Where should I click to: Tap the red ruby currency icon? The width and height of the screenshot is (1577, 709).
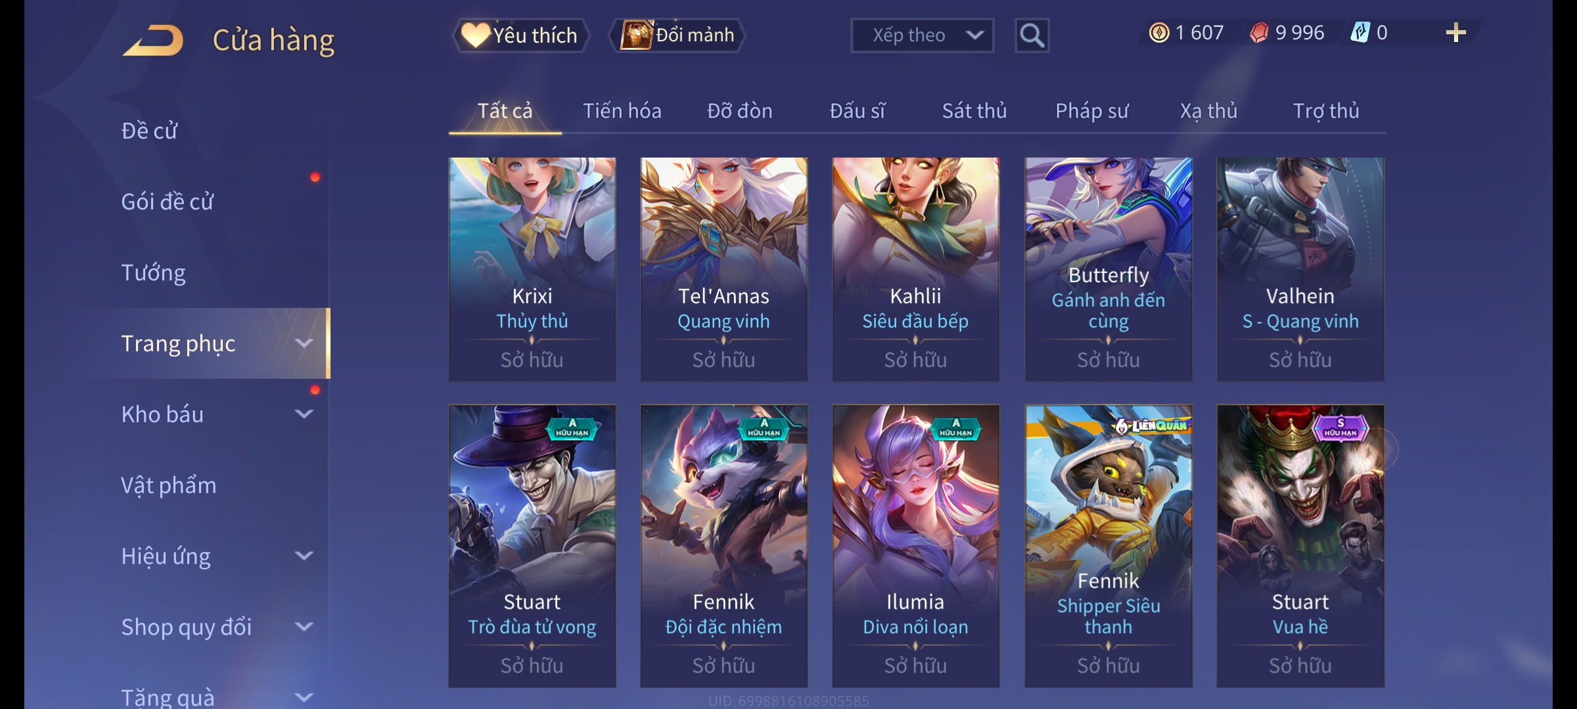(x=1259, y=33)
